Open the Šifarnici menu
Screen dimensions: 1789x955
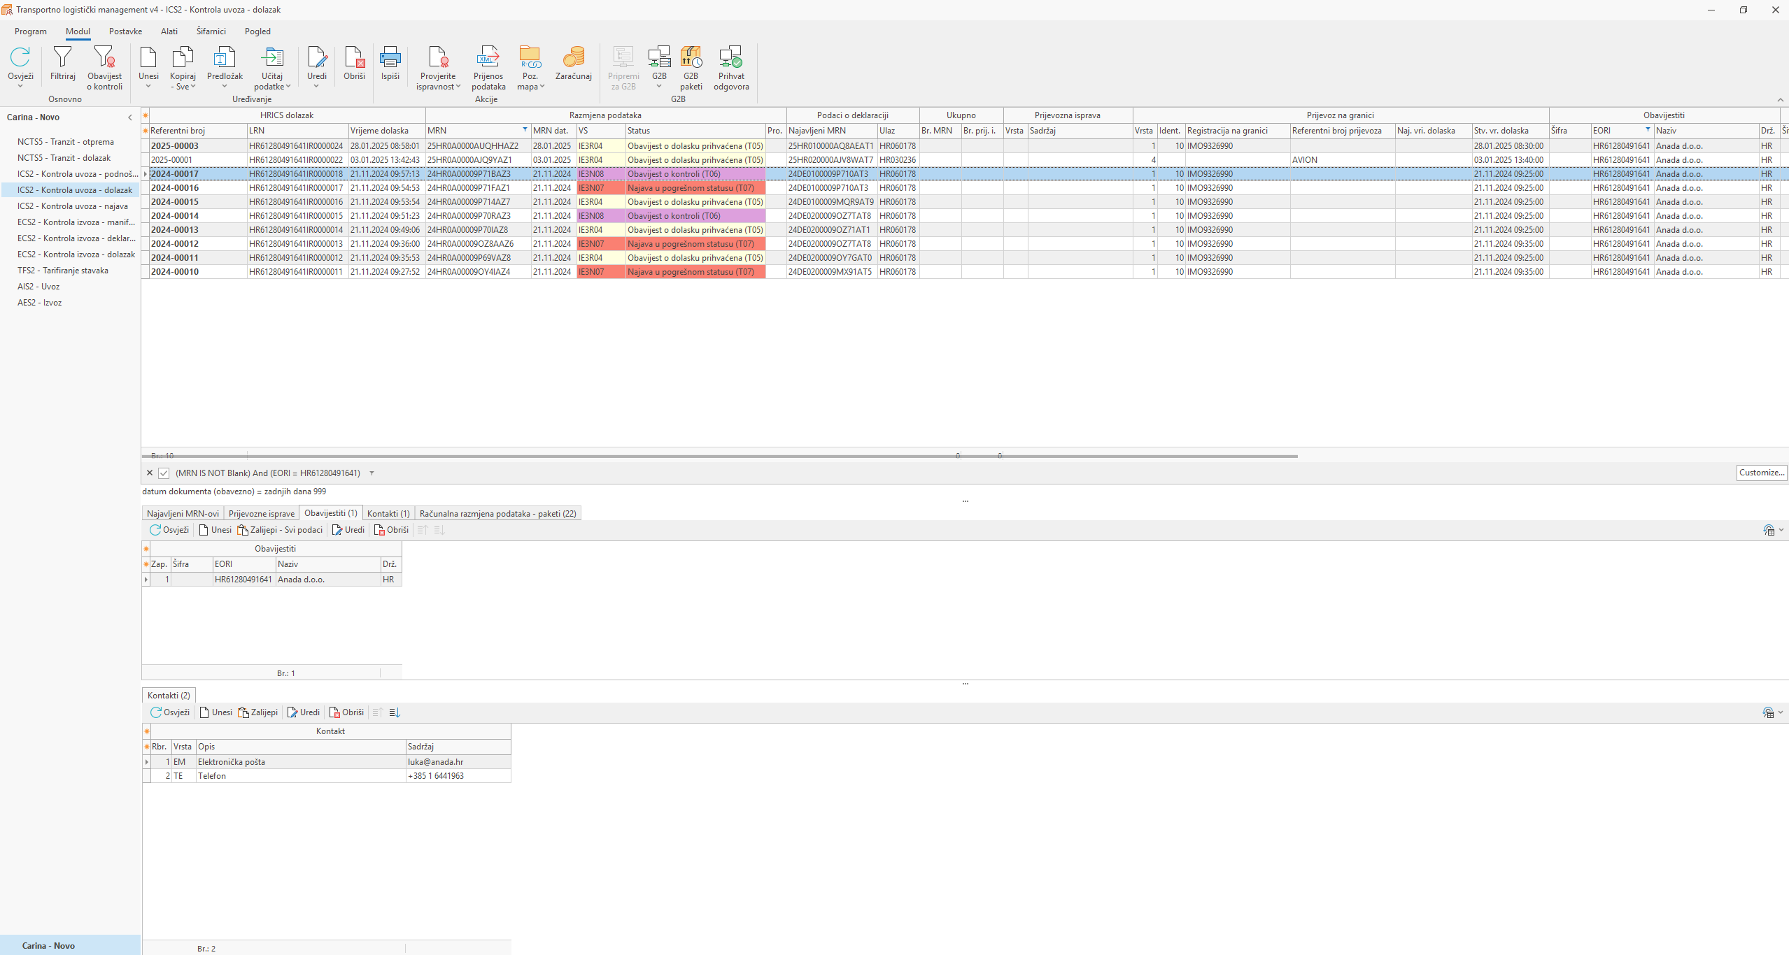click(211, 31)
